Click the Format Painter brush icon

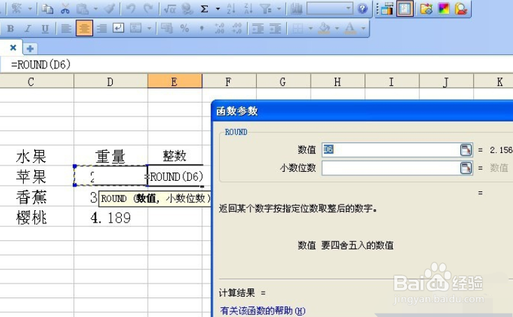(109, 9)
